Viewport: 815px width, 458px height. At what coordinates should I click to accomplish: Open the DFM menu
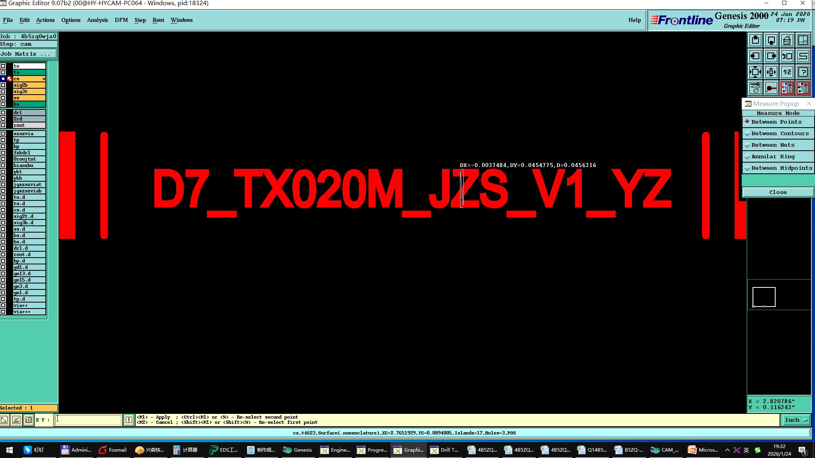coord(121,20)
